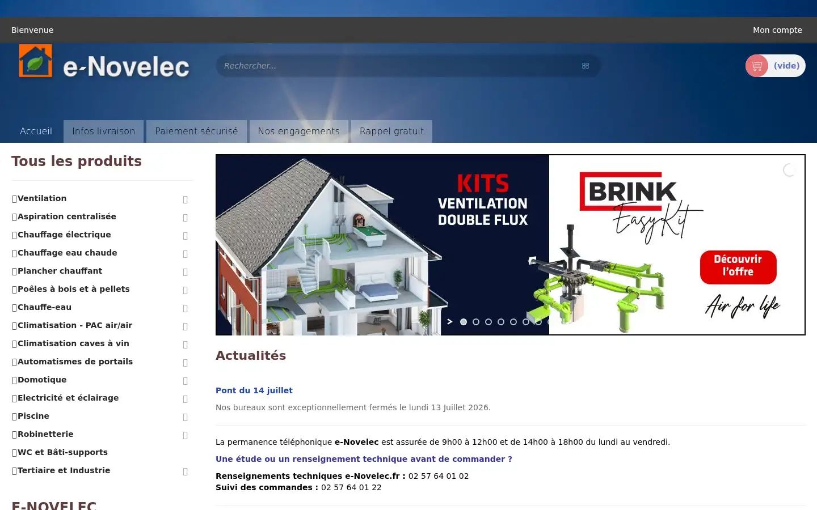Click the technical study enquiry link
The height and width of the screenshot is (510, 817).
pos(364,459)
